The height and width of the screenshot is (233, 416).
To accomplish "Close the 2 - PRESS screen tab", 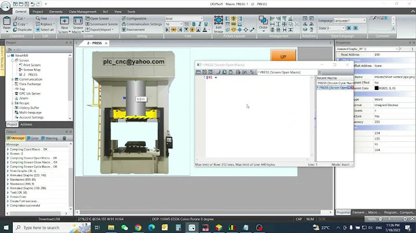I will (x=106, y=43).
